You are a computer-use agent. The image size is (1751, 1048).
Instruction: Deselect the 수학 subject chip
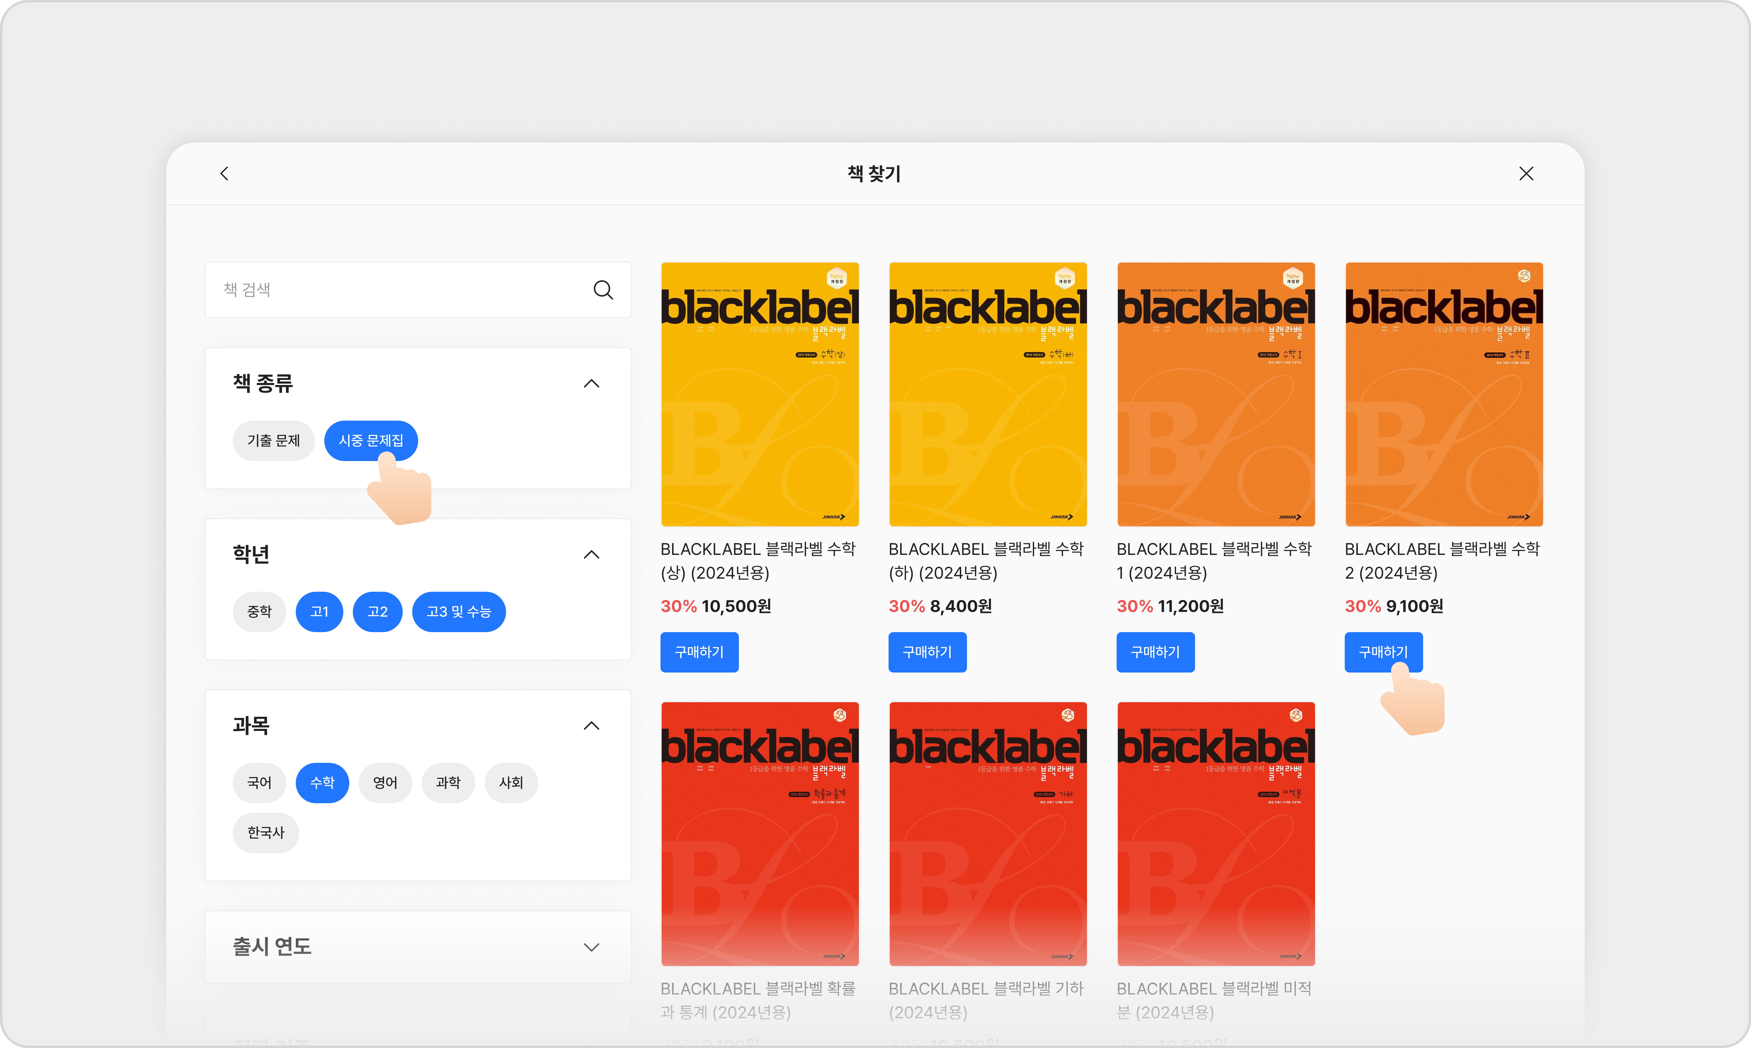322,782
